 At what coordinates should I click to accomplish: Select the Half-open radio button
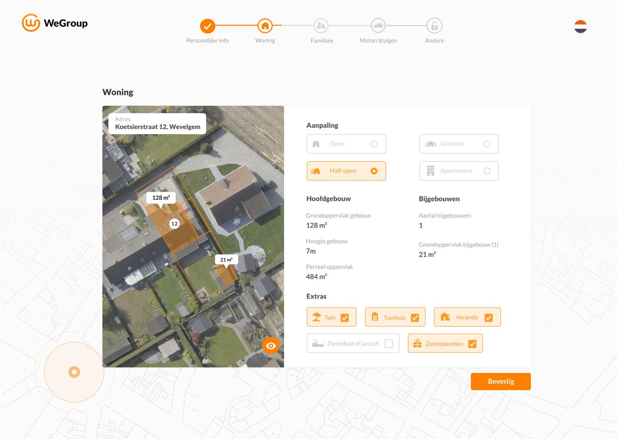(374, 171)
